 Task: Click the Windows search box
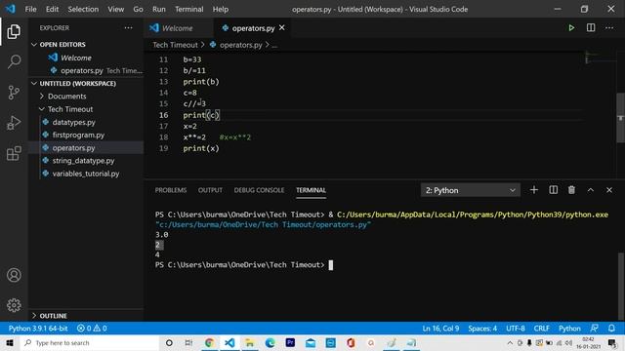(x=89, y=342)
